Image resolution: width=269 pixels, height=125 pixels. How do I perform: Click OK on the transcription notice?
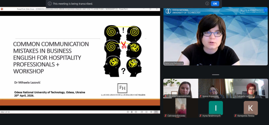(x=215, y=4)
